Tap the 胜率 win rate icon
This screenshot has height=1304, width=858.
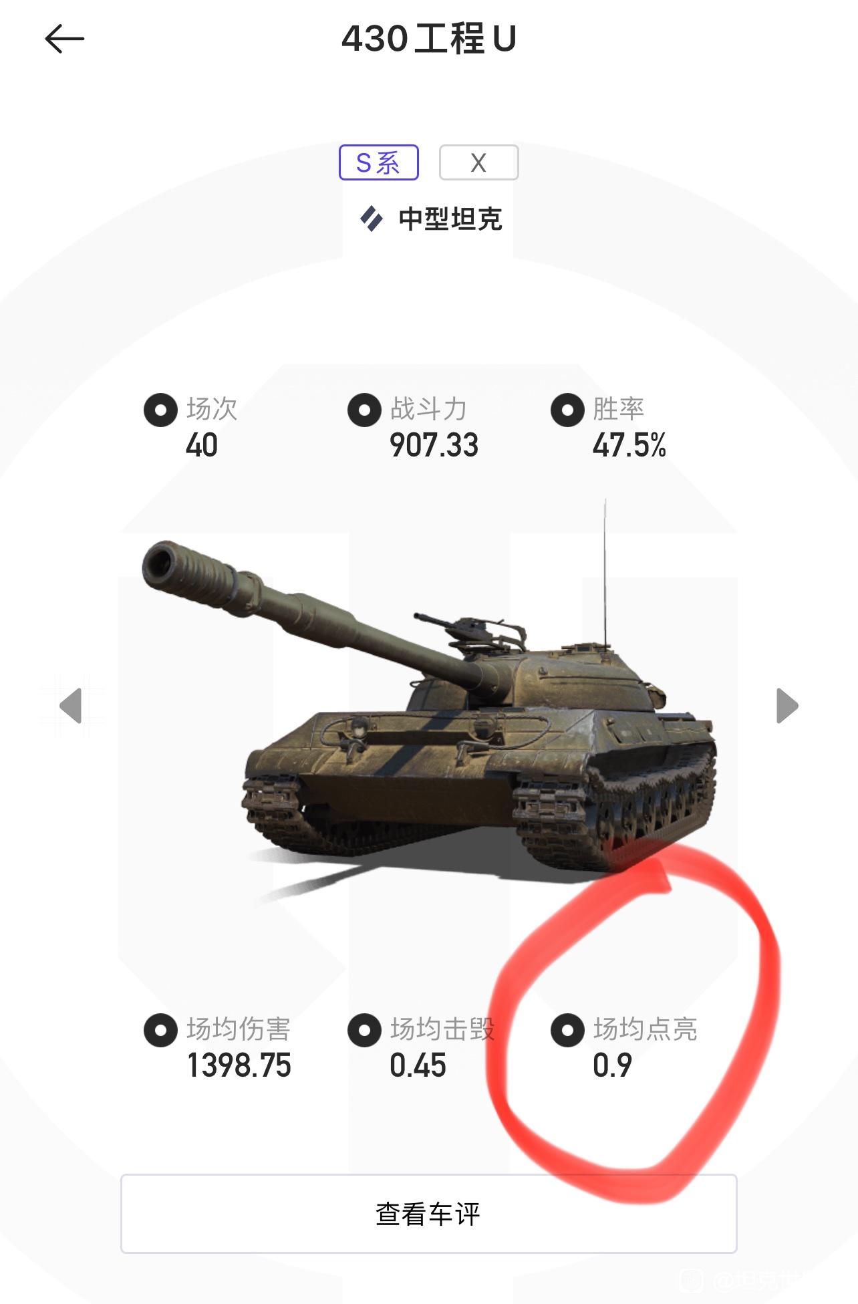(x=567, y=410)
